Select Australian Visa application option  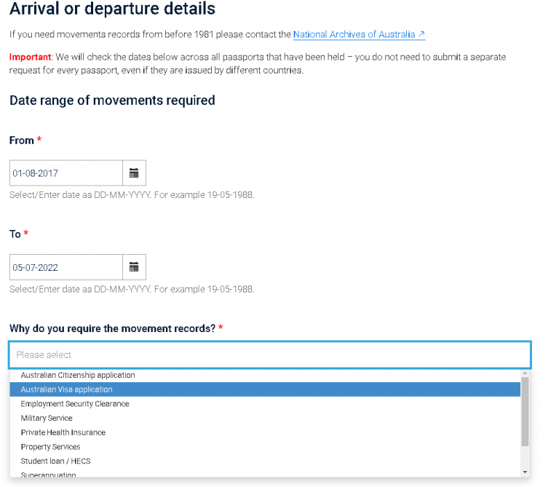pyautogui.click(x=265, y=389)
